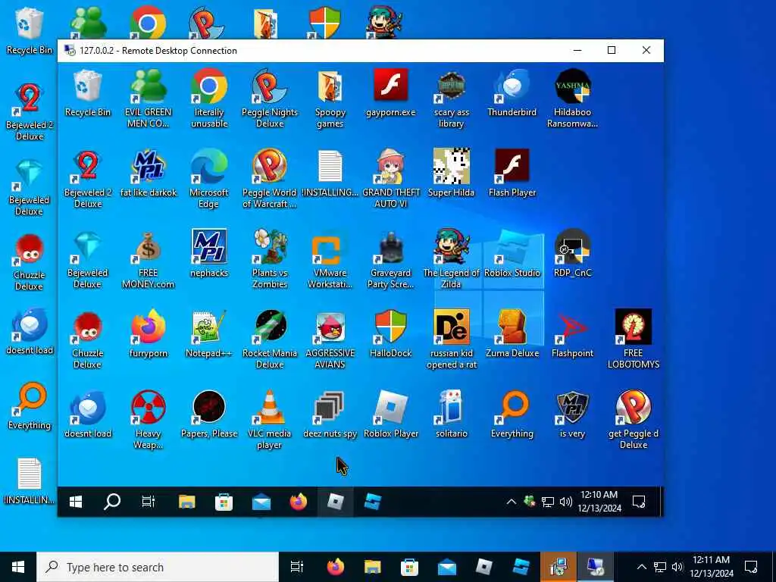Switch to Remote Desktop Connection on host taskbar
This screenshot has height=582, width=776.
coord(596,567)
